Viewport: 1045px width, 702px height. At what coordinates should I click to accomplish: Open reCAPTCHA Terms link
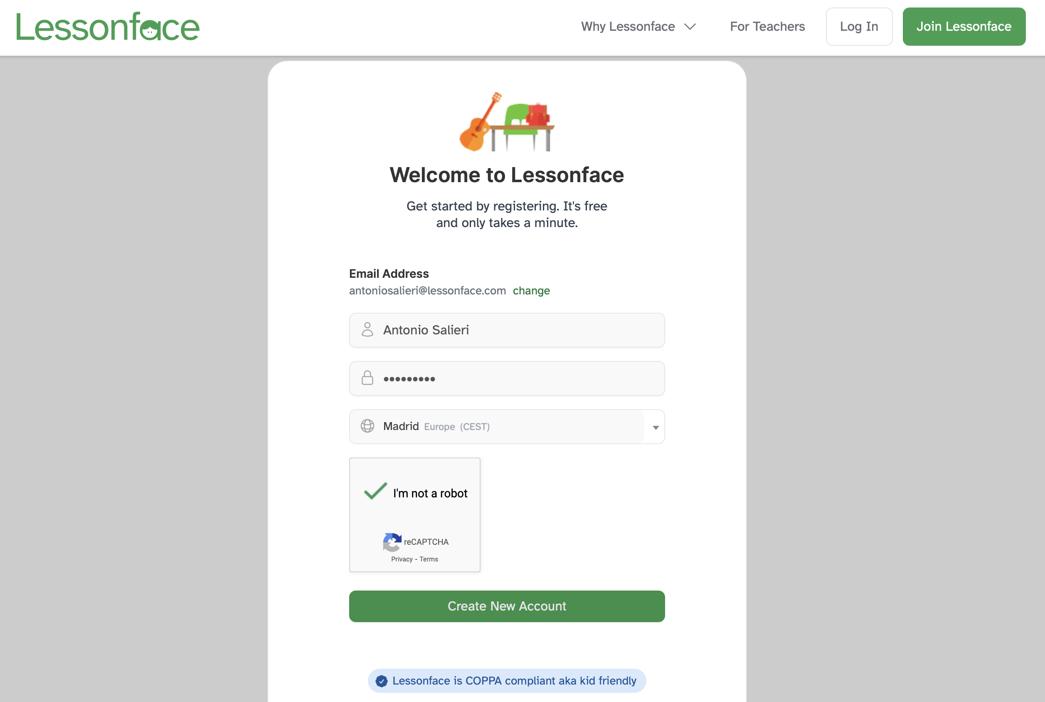[429, 559]
